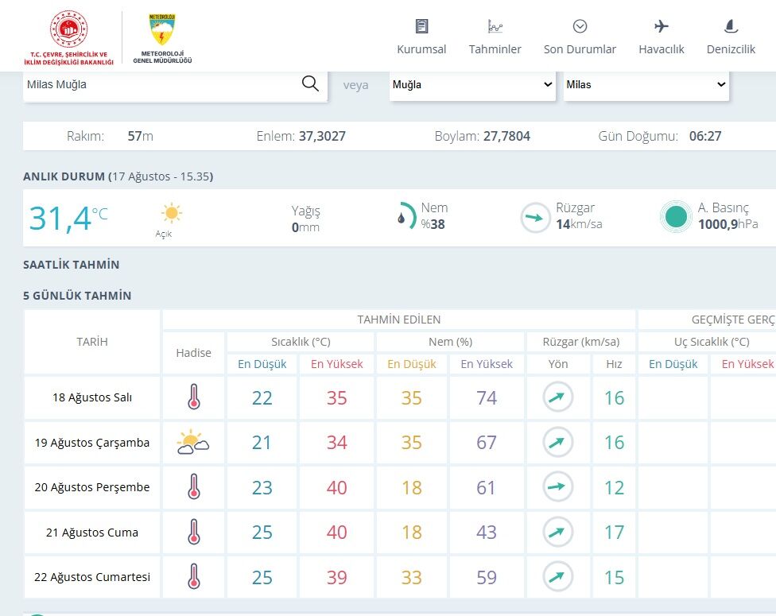The image size is (776, 616).
Task: Click the Son Durumlar clock icon
Action: (x=580, y=26)
